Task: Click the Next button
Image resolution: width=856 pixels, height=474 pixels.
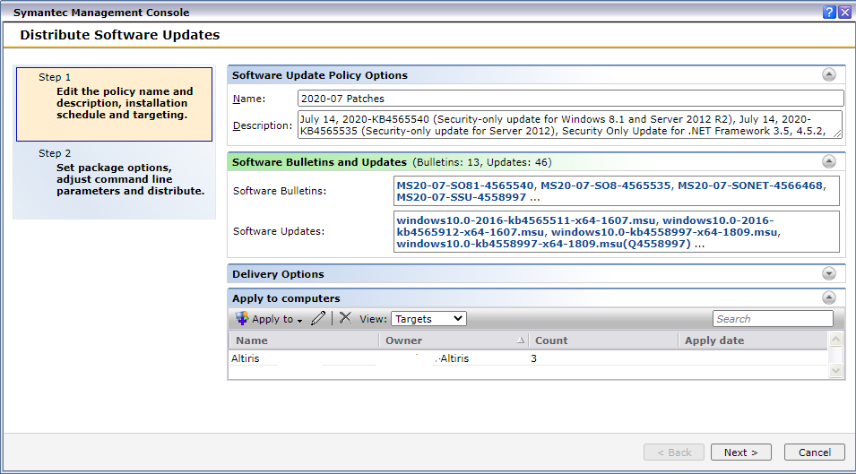Action: pos(740,452)
